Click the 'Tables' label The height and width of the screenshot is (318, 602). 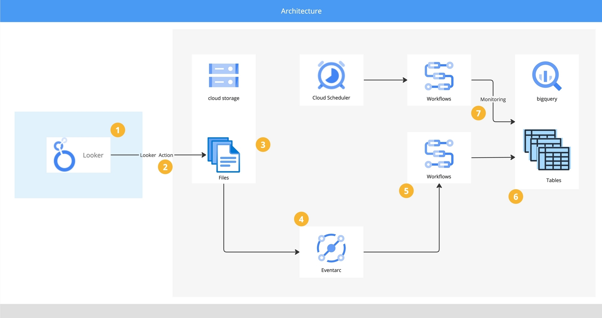coord(554,180)
